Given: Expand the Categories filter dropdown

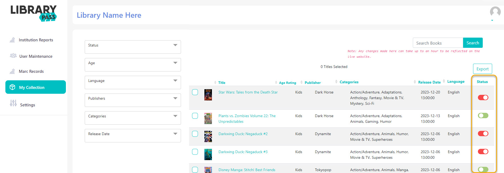Looking at the screenshot, I should point(133,118).
